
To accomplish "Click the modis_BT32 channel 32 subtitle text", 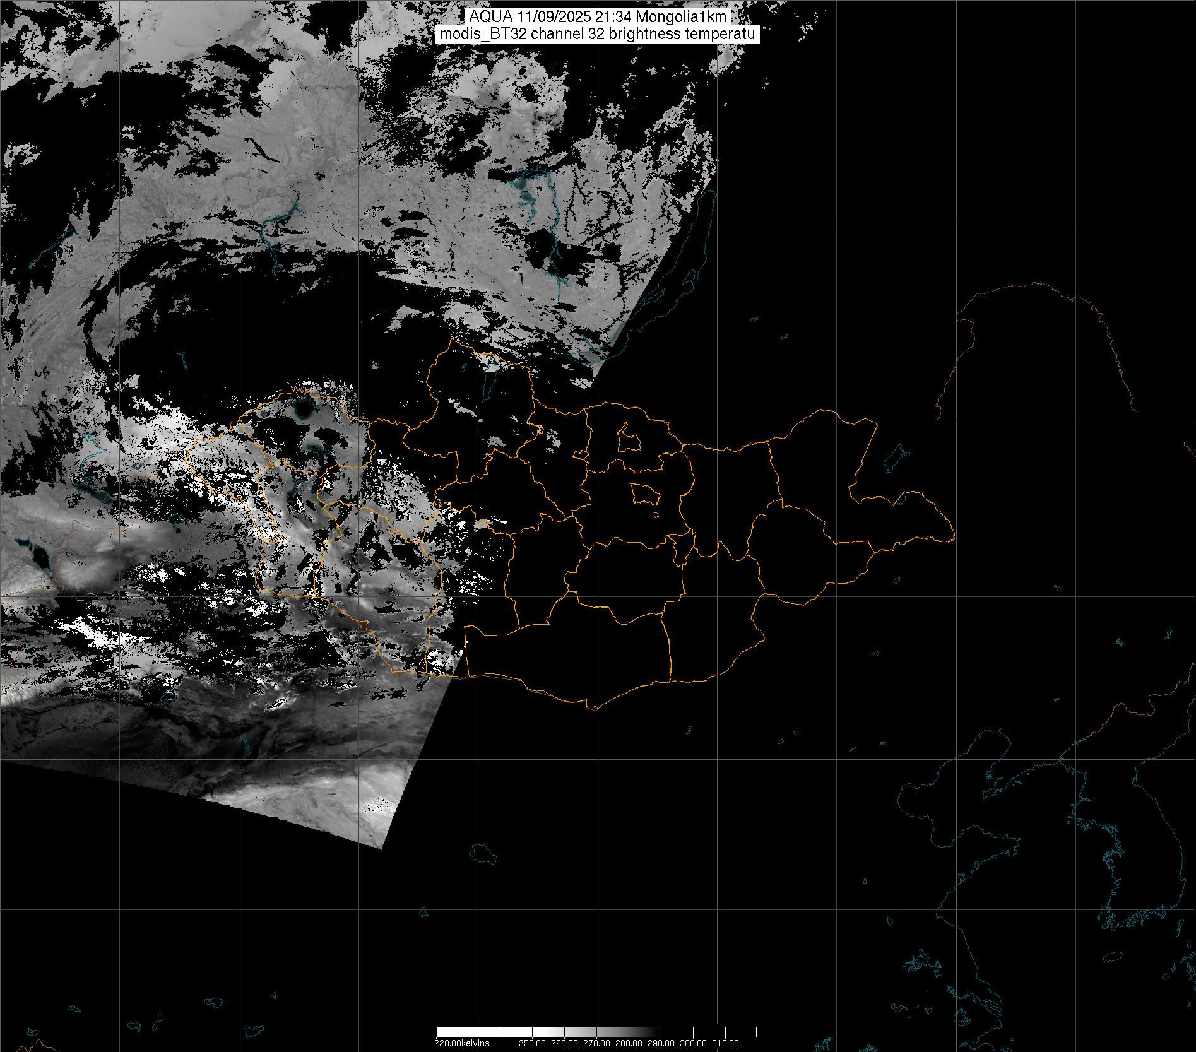I will tap(597, 34).
